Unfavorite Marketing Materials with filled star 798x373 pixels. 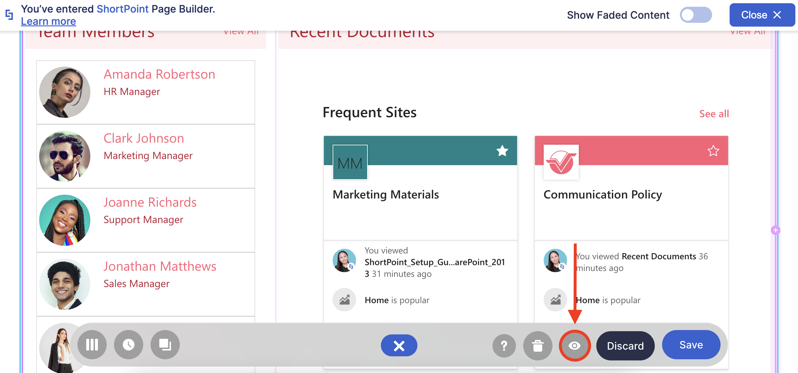pos(502,151)
